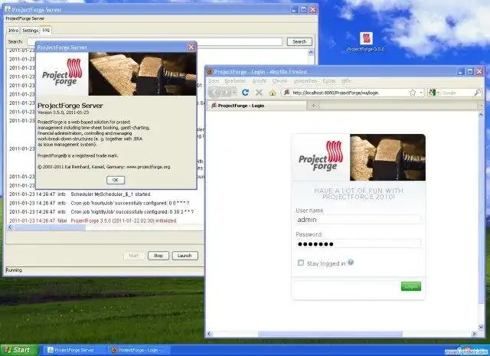The height and width of the screenshot is (356, 490).
Task: Click the User name field
Action: (358, 220)
